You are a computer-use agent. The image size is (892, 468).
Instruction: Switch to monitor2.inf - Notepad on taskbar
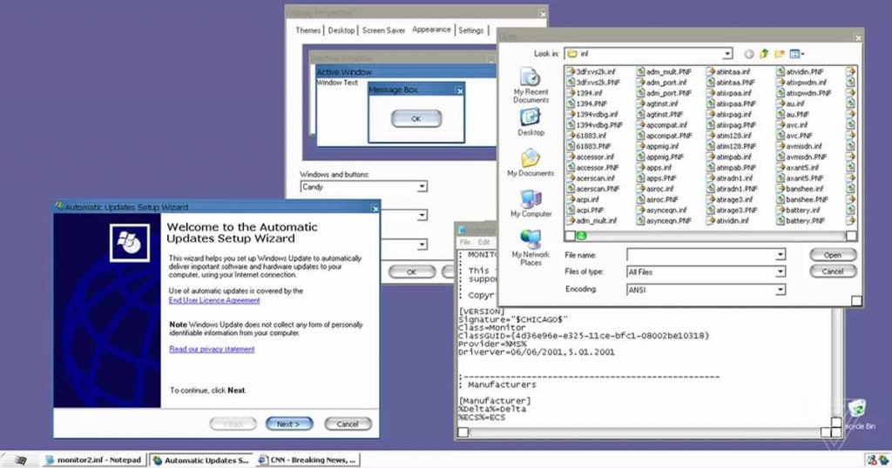click(94, 460)
